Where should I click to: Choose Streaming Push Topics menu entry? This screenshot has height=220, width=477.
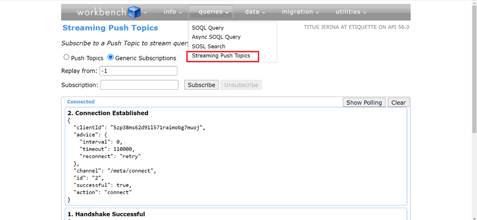coord(221,56)
